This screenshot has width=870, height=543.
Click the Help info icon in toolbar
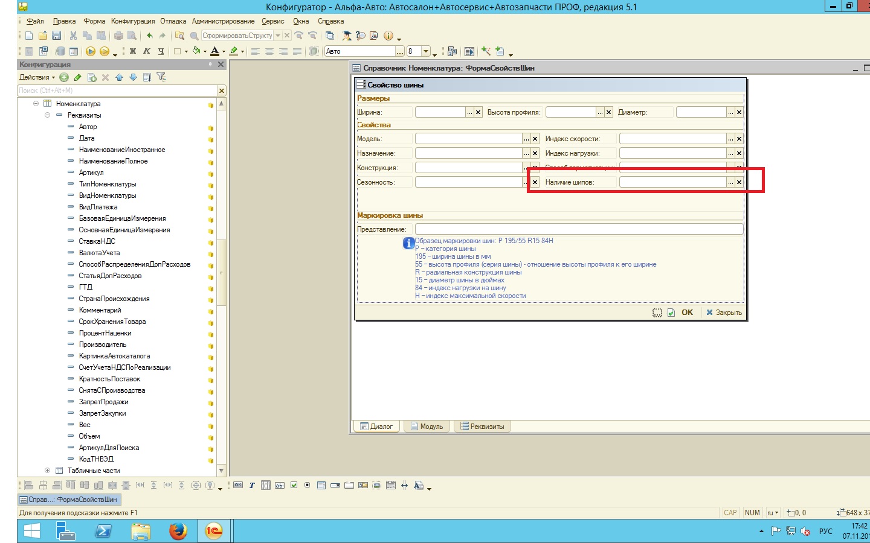(x=388, y=36)
